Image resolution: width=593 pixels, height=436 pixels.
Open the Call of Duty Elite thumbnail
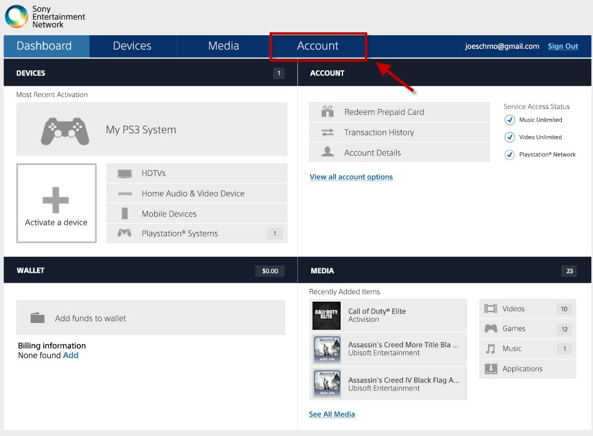(x=326, y=315)
